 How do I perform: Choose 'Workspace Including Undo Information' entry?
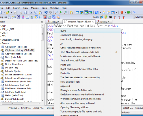87,99
